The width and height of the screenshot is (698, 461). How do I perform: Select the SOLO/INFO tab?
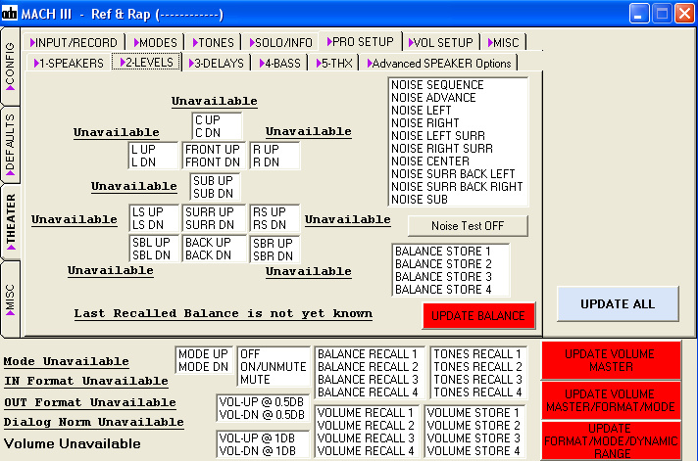[281, 43]
